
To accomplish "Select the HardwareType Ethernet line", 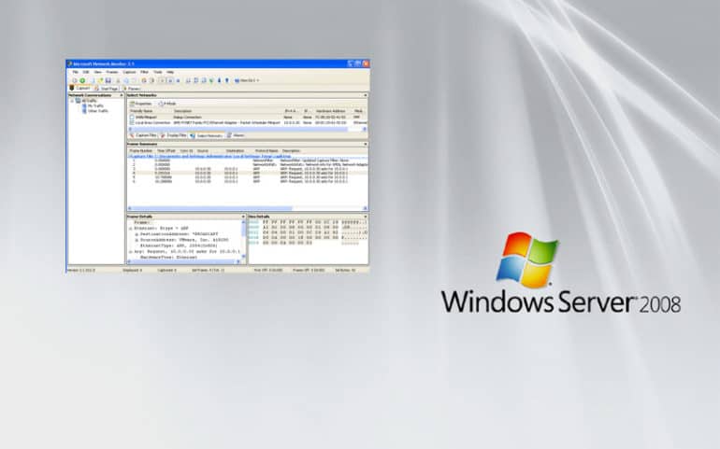I will (168, 258).
